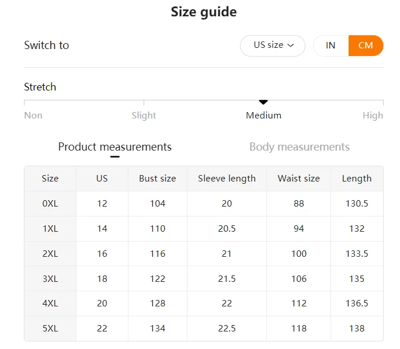Click the Slight stretch label
The image size is (400, 349).
144,115
